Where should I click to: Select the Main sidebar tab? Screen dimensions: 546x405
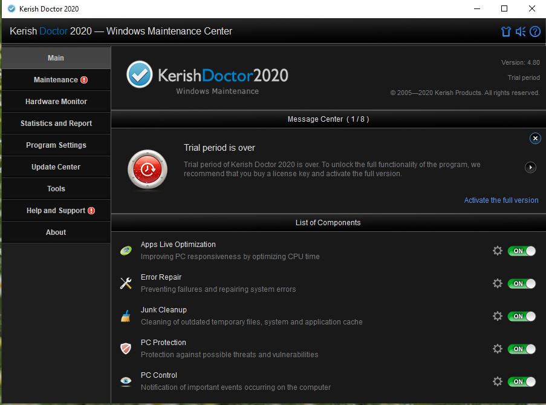tap(56, 58)
